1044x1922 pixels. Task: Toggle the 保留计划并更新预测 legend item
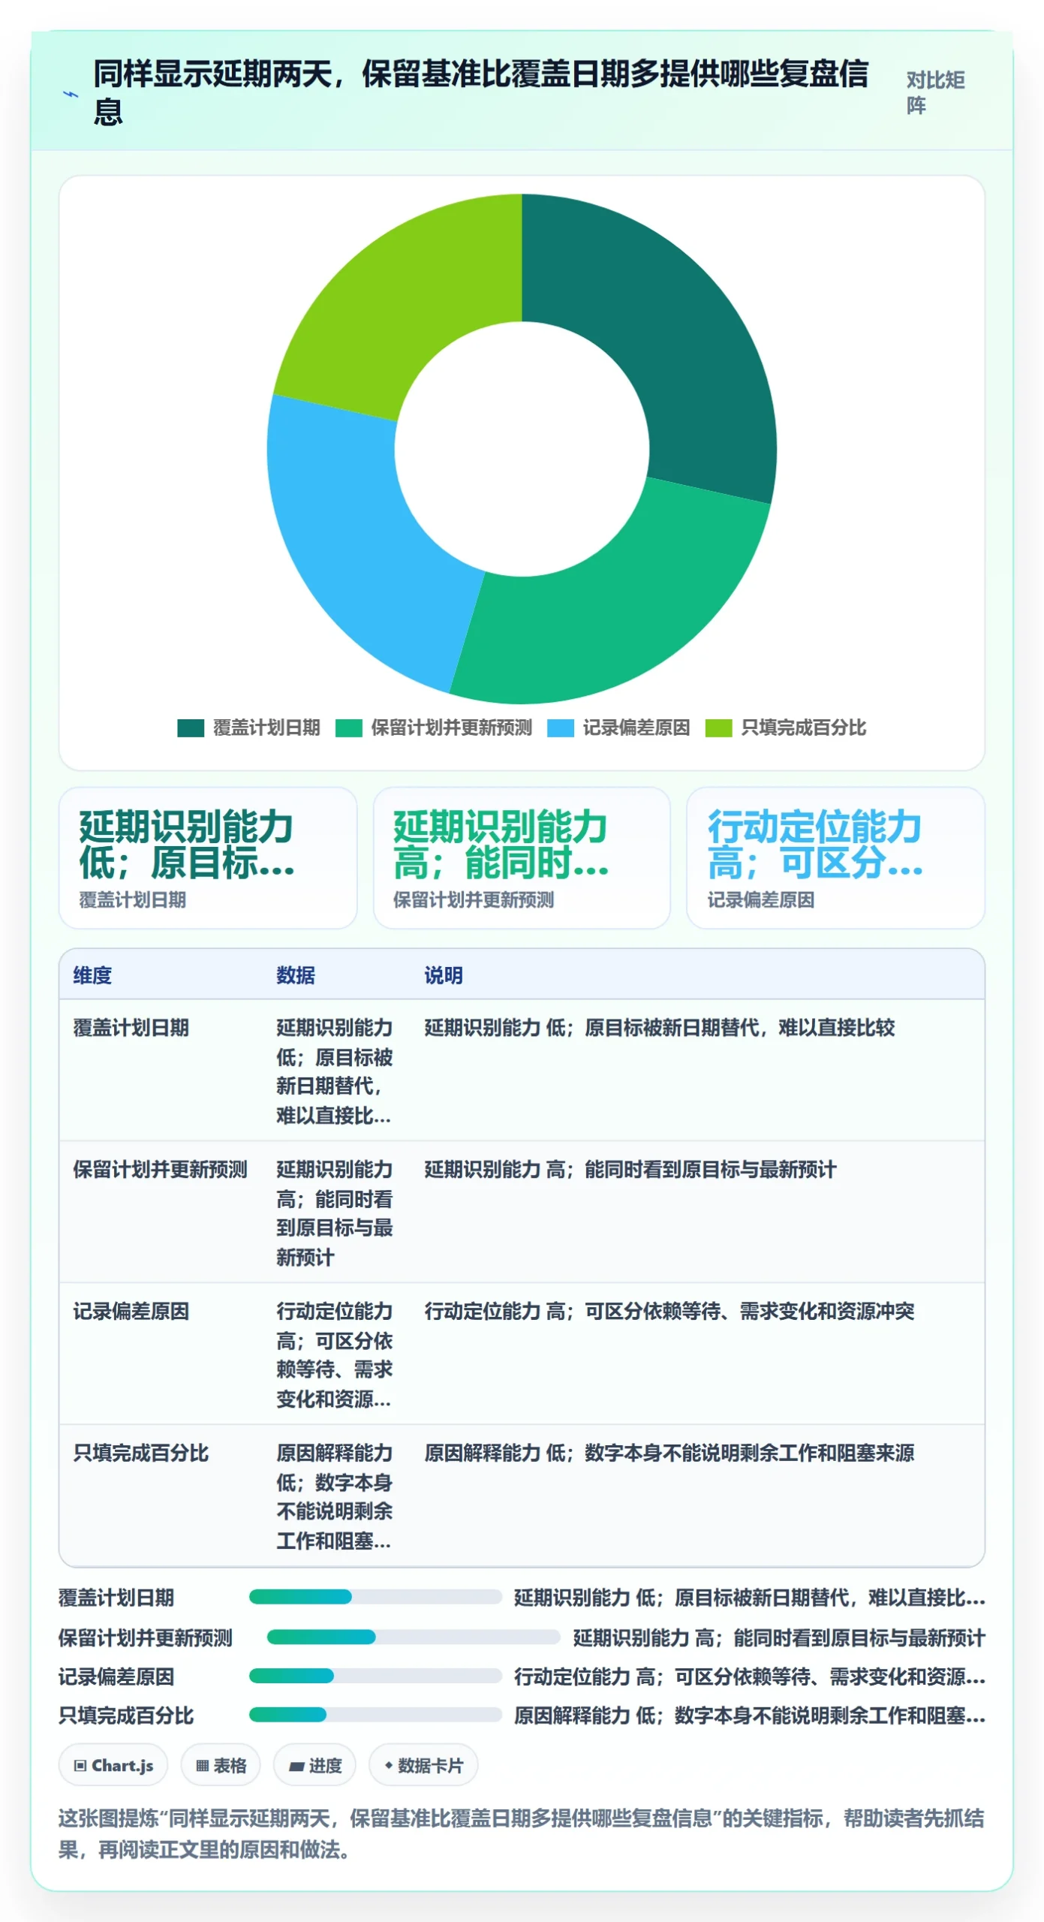(433, 728)
